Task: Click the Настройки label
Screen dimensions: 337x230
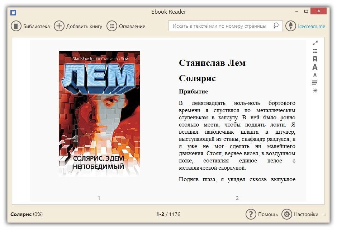Action: [x=306, y=214]
